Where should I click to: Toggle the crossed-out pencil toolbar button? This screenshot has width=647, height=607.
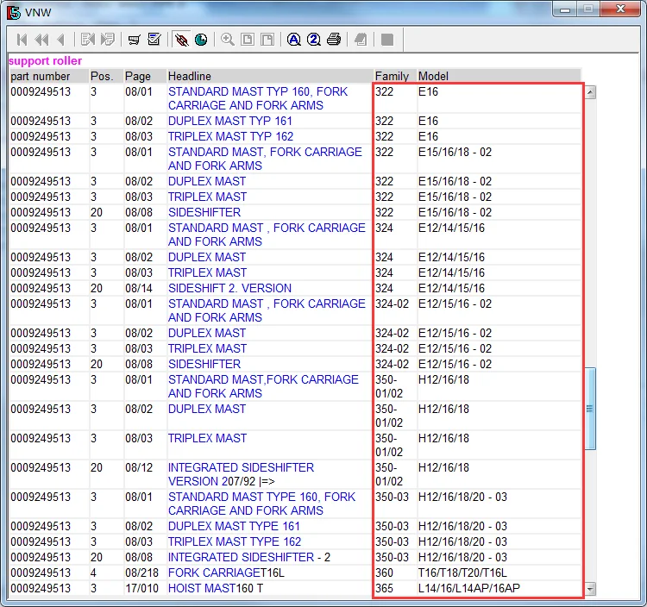pyautogui.click(x=181, y=40)
